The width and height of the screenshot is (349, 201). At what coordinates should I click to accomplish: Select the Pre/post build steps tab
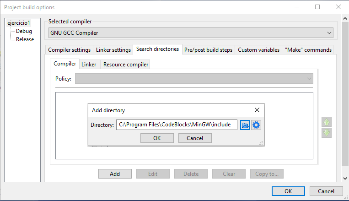point(208,50)
